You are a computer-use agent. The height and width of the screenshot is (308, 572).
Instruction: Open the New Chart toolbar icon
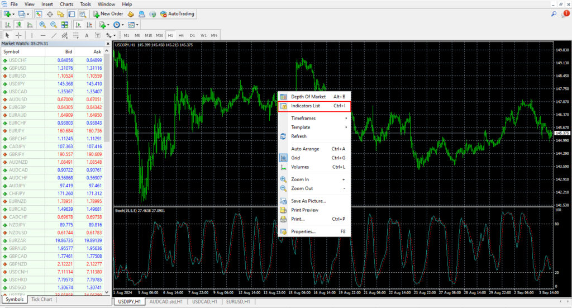click(7, 14)
